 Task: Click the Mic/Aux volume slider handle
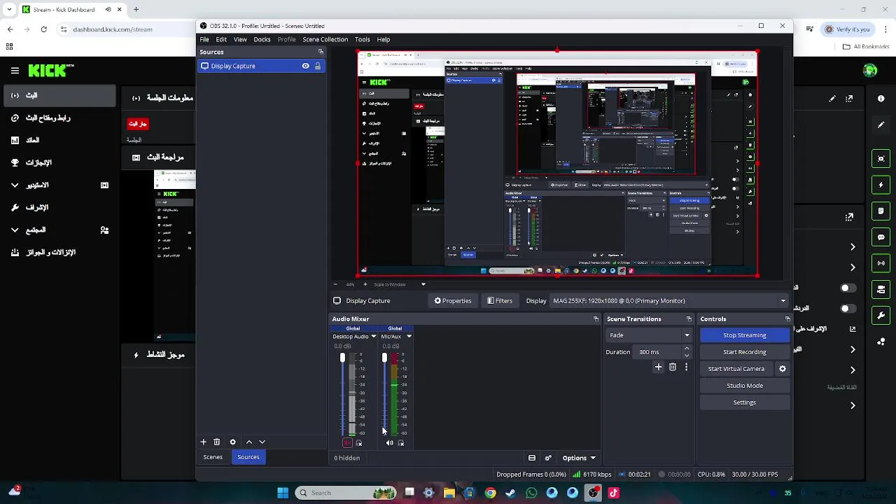click(384, 358)
